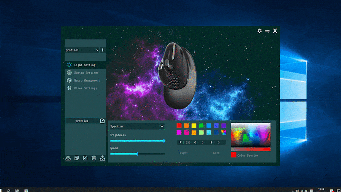Image resolution: width=341 pixels, height=192 pixels.
Task: Export profile using last bottom icon
Action: click(102, 158)
